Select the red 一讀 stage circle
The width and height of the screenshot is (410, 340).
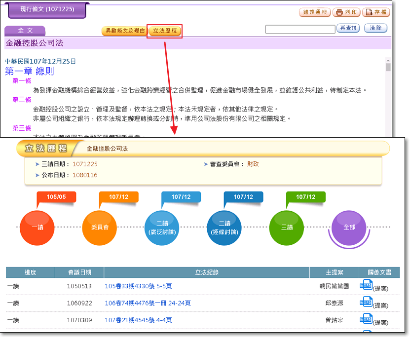37,227
